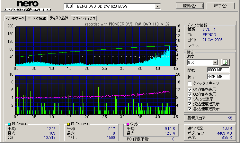Click the PO 修復不能 value 0
Screen dimensions: 240x143
(173, 139)
